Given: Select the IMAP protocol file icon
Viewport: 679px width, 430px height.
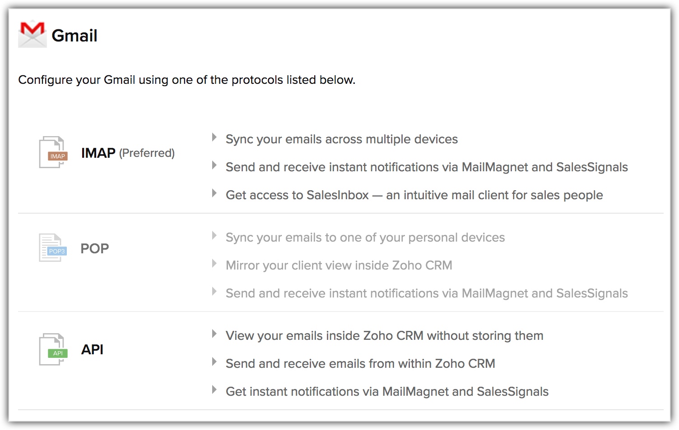Looking at the screenshot, I should [53, 152].
